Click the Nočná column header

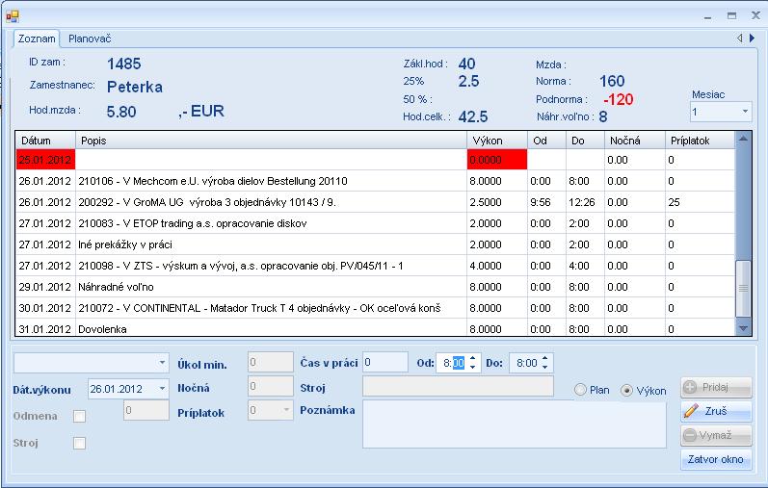[x=635, y=141]
